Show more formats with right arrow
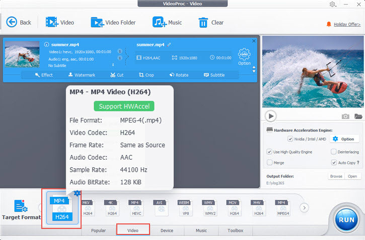 (x=304, y=208)
